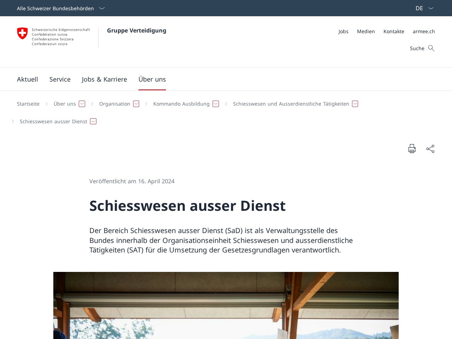The height and width of the screenshot is (339, 452).
Task: Visit the armee.ch link
Action: click(x=424, y=31)
